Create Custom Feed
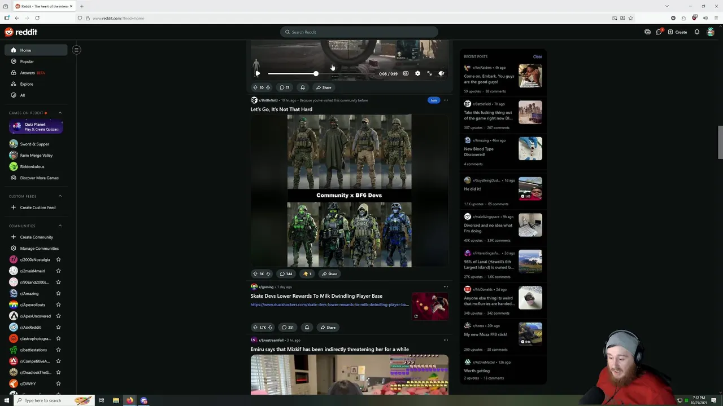The image size is (723, 406). (37, 208)
